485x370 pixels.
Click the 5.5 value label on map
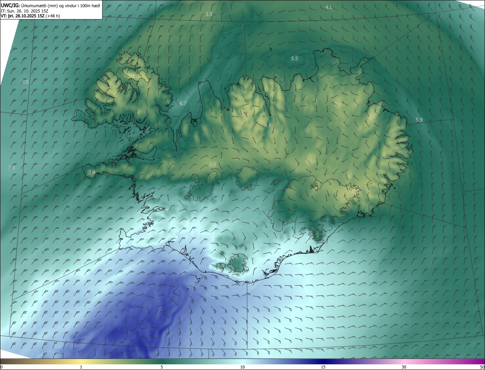tap(294, 59)
